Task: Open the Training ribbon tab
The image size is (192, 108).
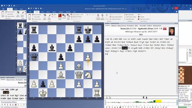Action: pyautogui.click(x=68, y=12)
